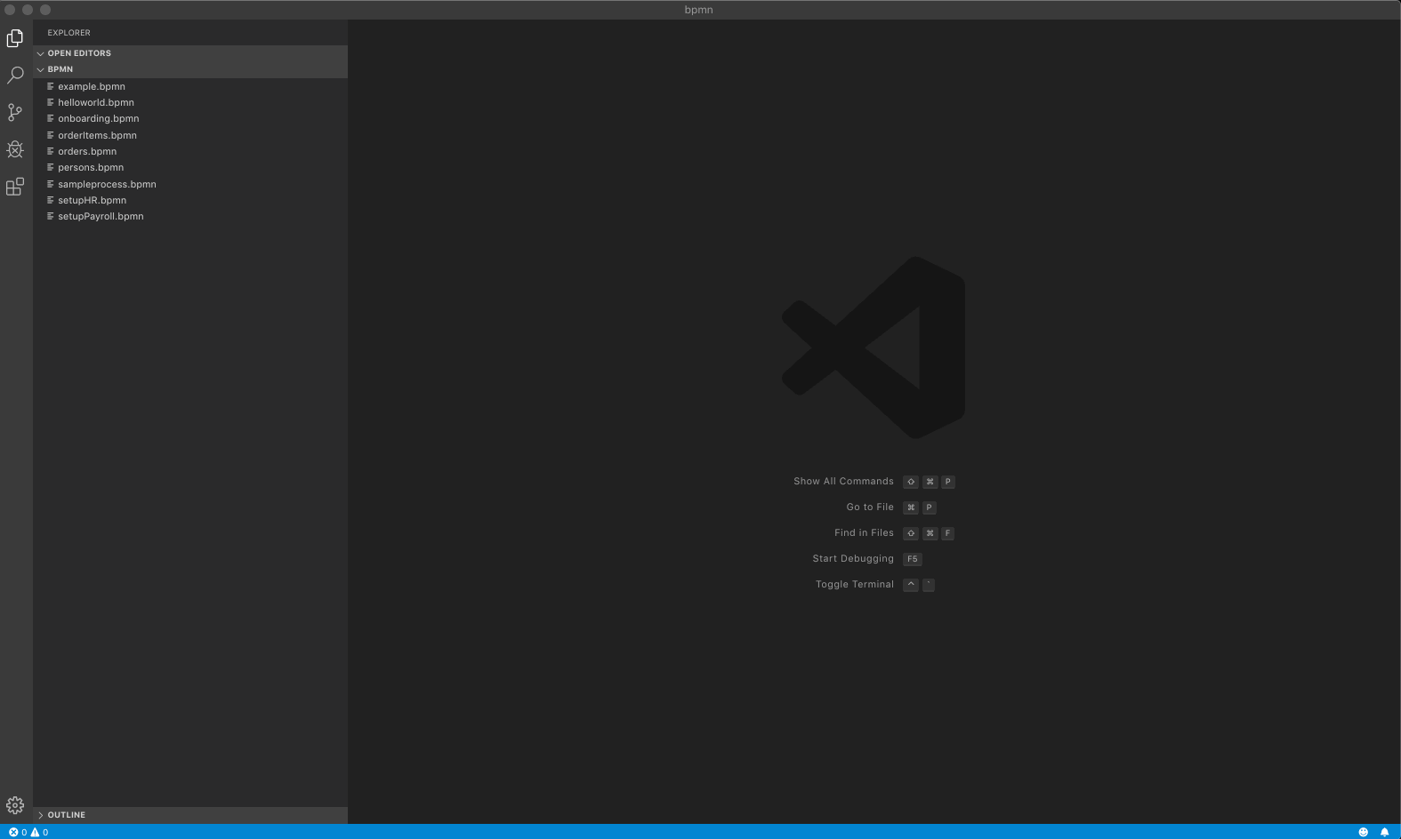Click the feedback smiley in status bar
Viewport: 1401px width, 839px height.
[1363, 832]
